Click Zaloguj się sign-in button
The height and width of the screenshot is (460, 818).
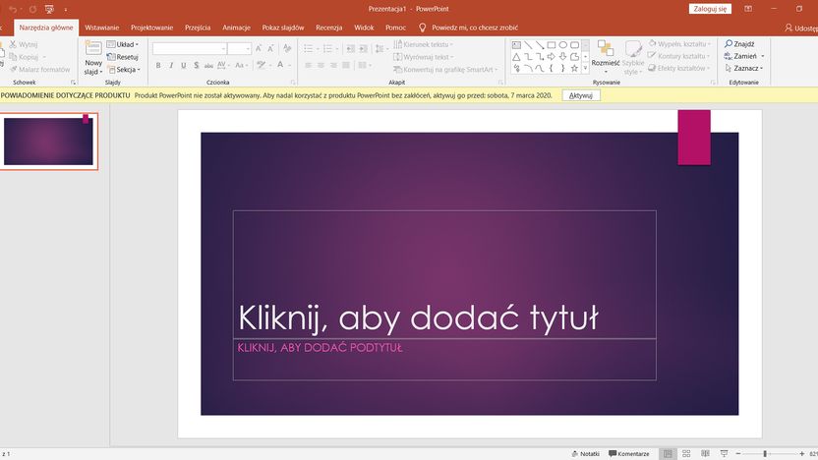[710, 9]
